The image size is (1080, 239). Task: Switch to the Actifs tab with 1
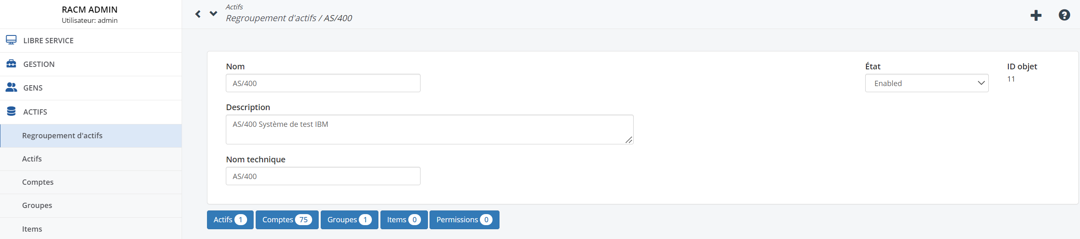click(x=230, y=220)
